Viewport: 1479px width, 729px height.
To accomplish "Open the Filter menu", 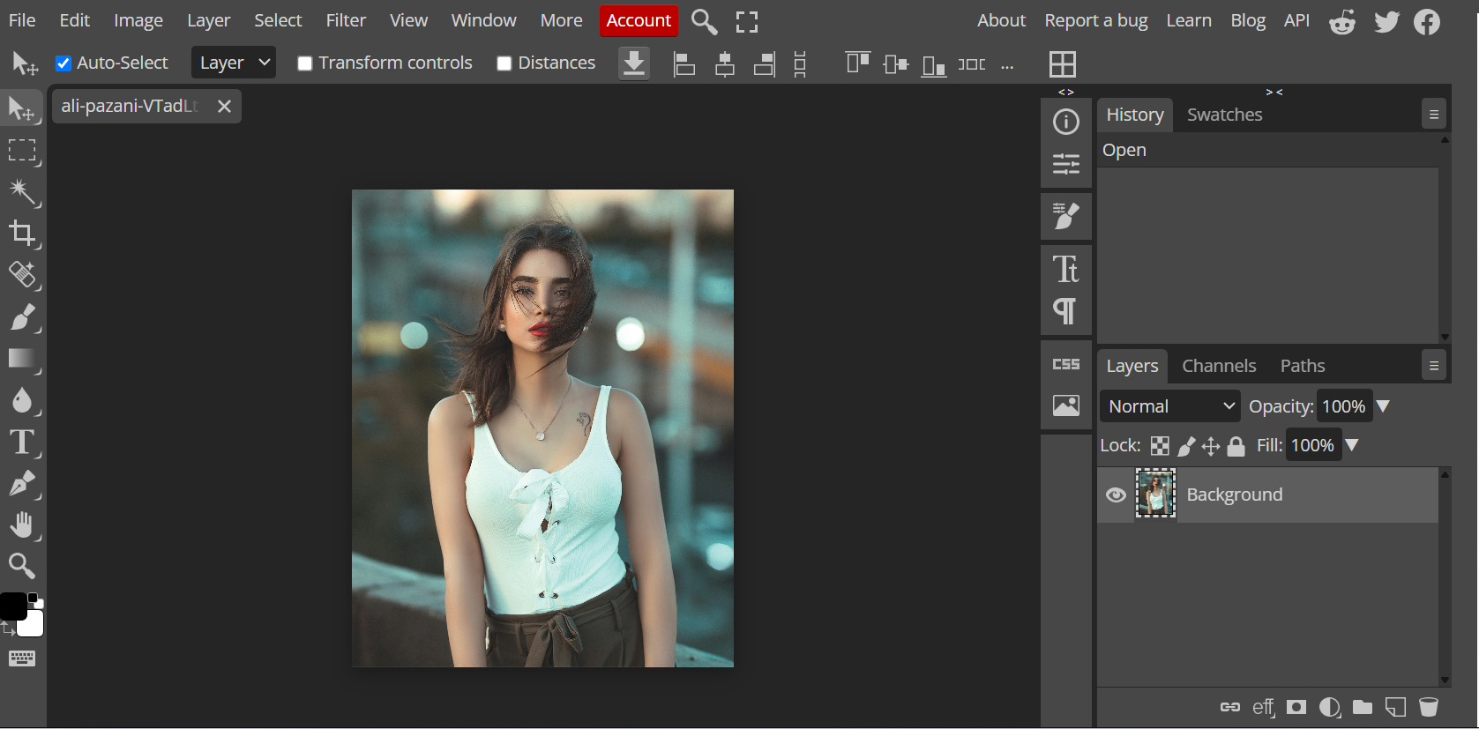I will click(x=346, y=20).
